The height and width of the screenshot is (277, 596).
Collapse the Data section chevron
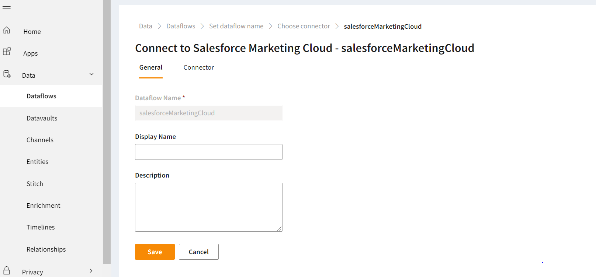[91, 74]
